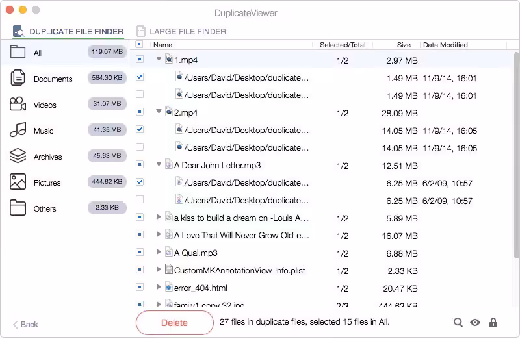The image size is (520, 339).
Task: Click the Large File Finder tab icon
Action: coord(141,31)
